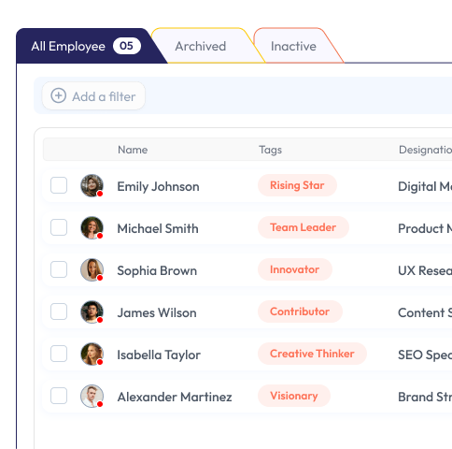Select James Wilson's row checkbox
The image size is (452, 449).
(59, 311)
